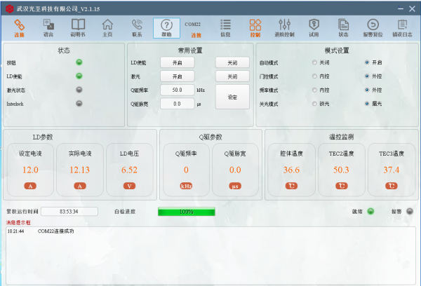Viewport: 421px width, 286px height.
Task: Open the 语言 (Language) toolbar icon
Action: [x=48, y=28]
